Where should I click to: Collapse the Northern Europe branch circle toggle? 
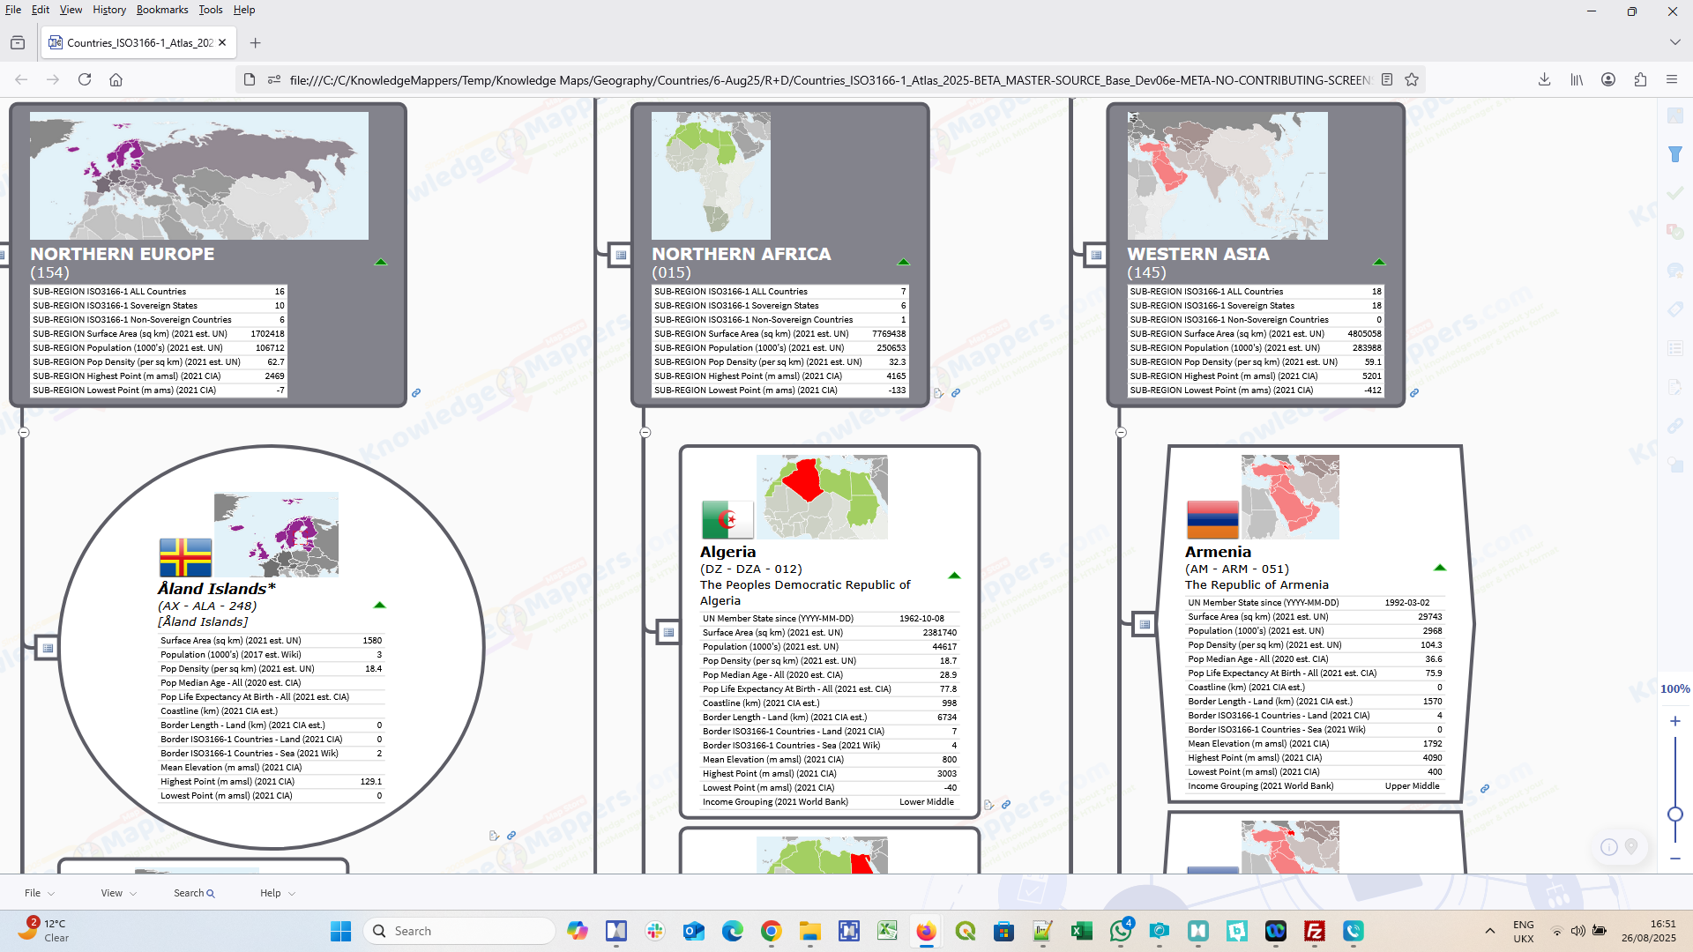[x=24, y=433]
